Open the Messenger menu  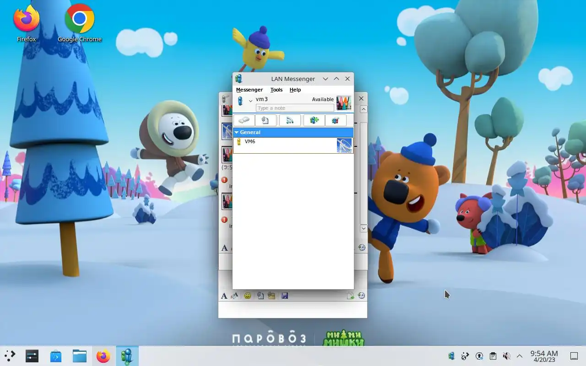pyautogui.click(x=249, y=90)
